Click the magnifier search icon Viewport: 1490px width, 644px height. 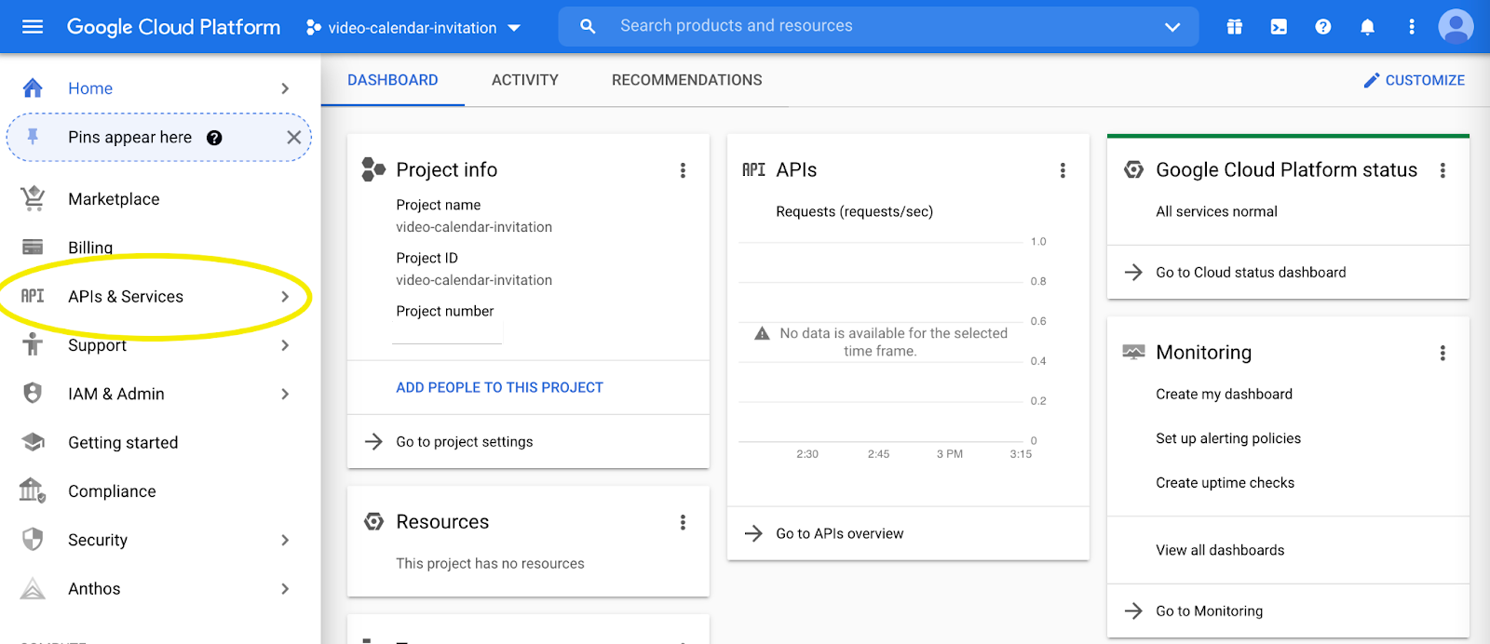588,26
